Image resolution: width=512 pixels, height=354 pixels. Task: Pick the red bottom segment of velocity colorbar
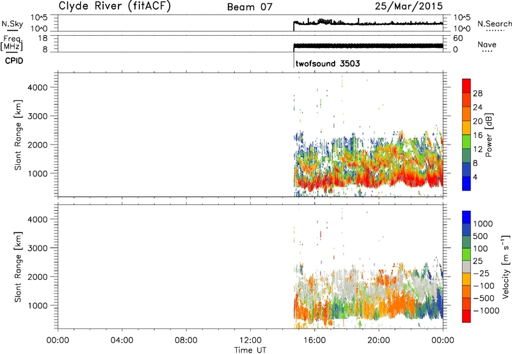467,316
